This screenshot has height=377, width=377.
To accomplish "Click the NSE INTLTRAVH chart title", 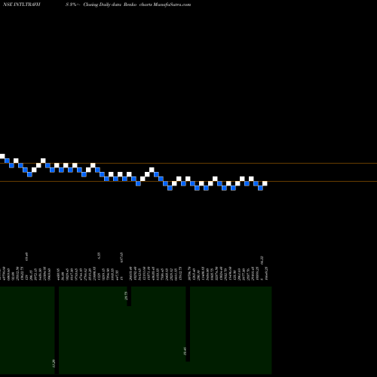I will coord(21,5).
